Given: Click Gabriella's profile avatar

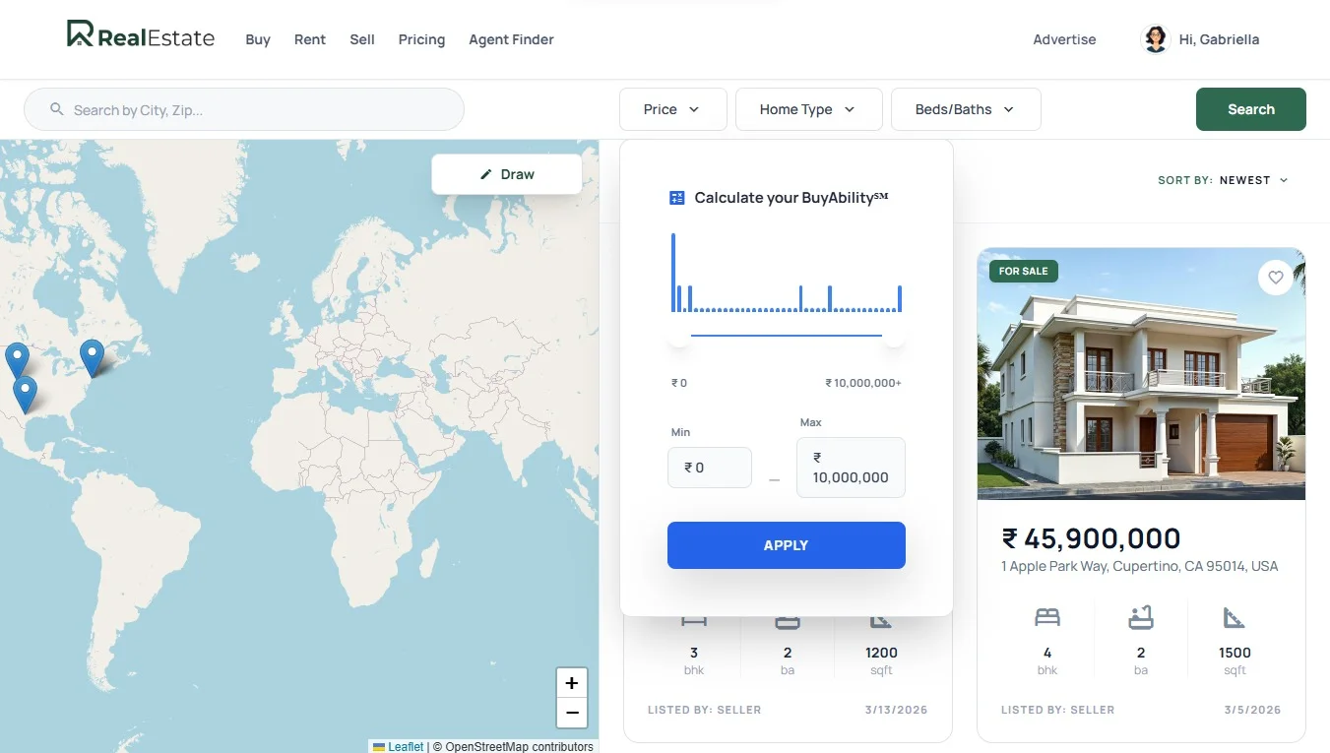Looking at the screenshot, I should pos(1154,39).
